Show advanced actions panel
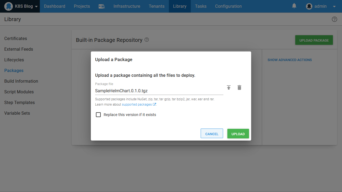This screenshot has width=342, height=192. [x=290, y=60]
